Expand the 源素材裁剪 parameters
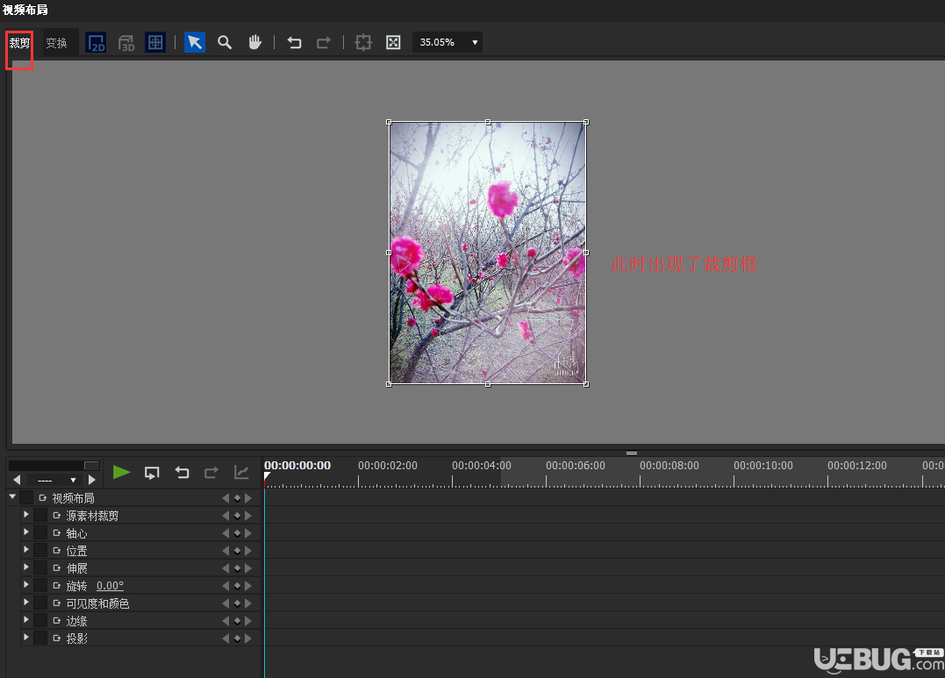This screenshot has width=945, height=678. tap(26, 515)
